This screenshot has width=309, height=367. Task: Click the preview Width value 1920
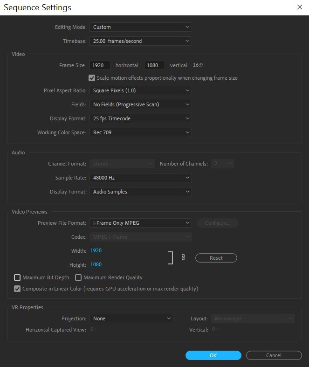(x=96, y=251)
